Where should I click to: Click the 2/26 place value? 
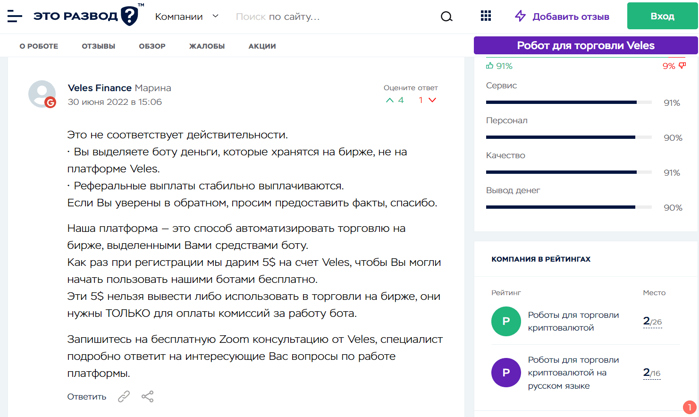point(653,322)
